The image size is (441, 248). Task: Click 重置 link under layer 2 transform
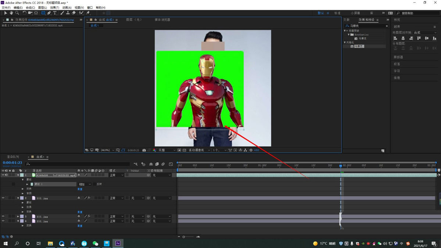click(x=80, y=212)
